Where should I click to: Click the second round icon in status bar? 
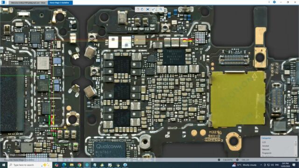tap(237, 160)
